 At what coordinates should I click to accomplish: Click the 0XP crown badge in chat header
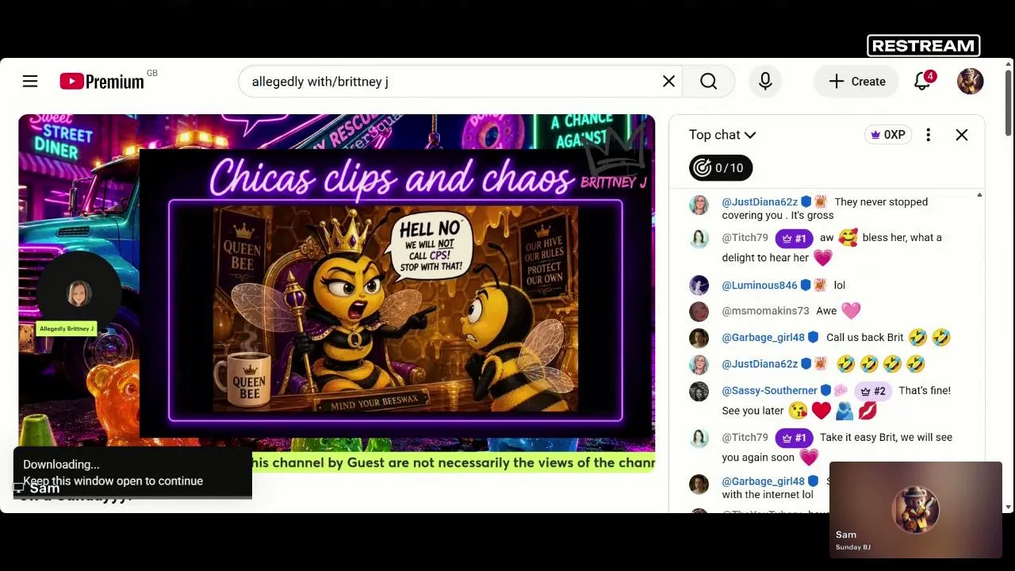(x=887, y=135)
